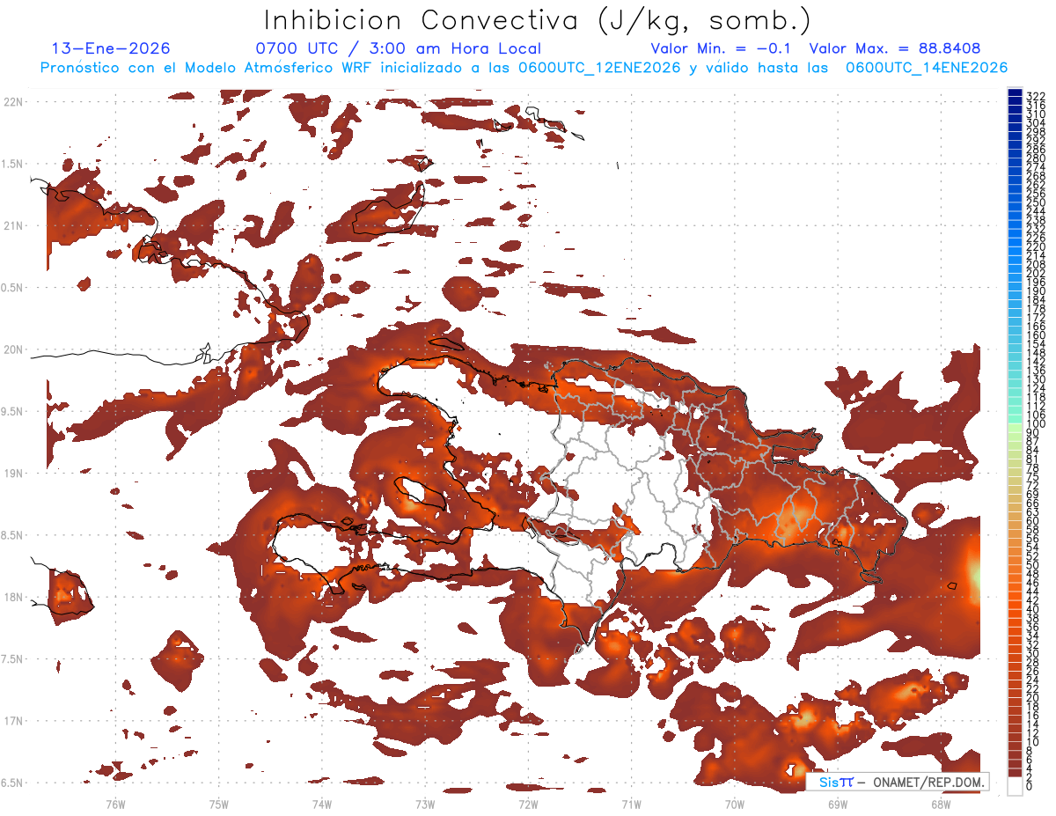
Task: Select the "73W" longitude label
Action: pyautogui.click(x=425, y=804)
